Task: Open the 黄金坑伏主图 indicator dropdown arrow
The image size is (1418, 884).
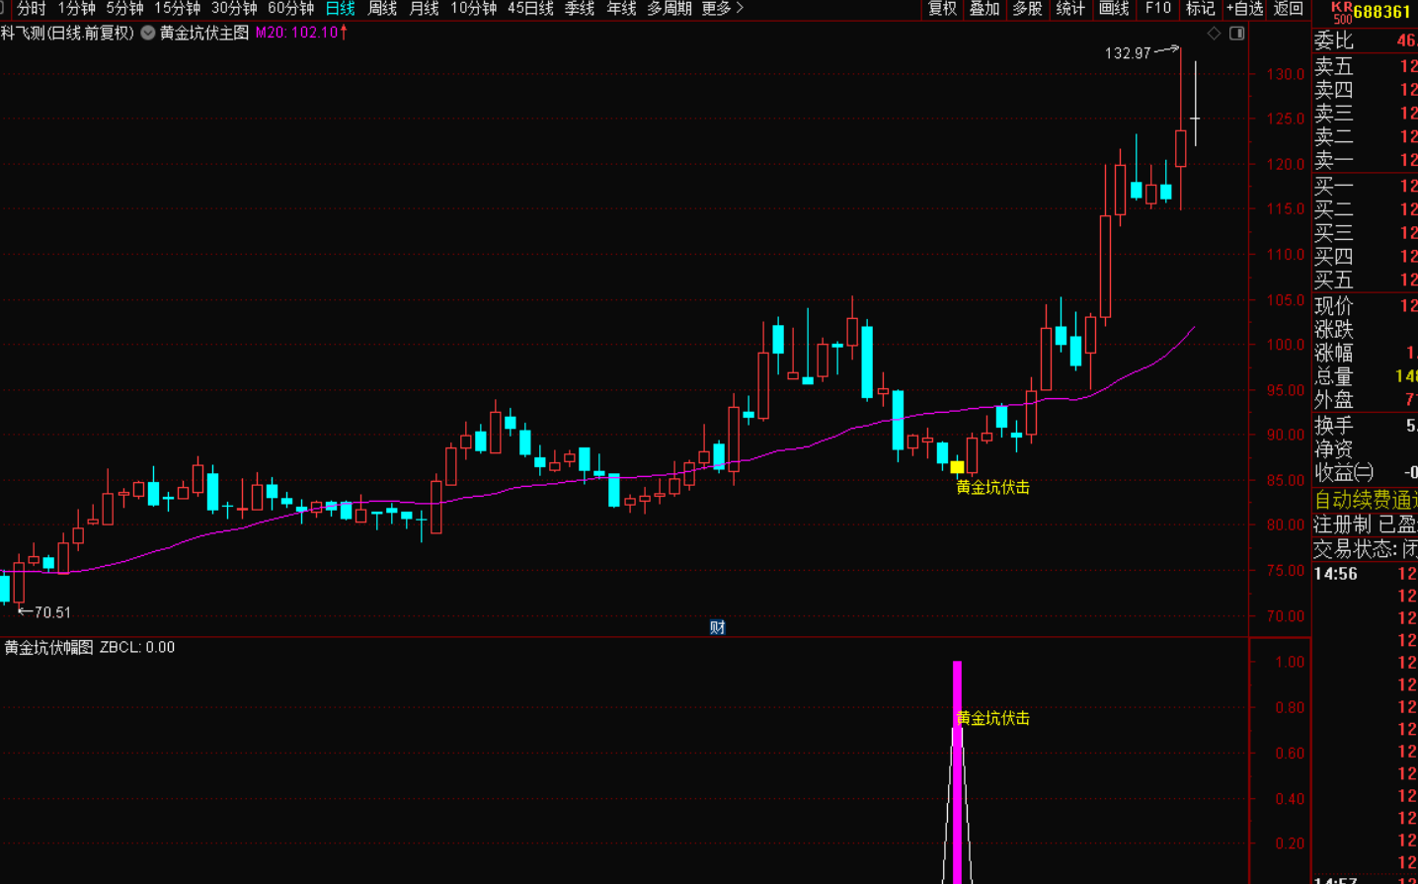Action: [148, 33]
